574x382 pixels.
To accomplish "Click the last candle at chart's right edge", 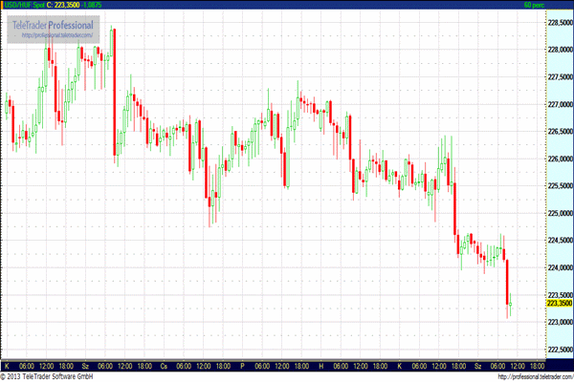I will pyautogui.click(x=511, y=304).
